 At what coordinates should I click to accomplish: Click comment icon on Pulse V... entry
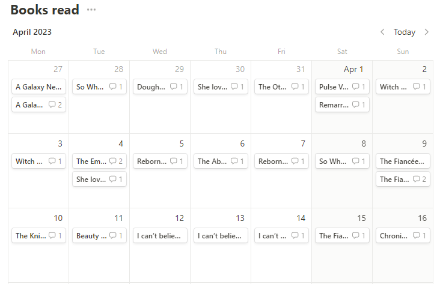coord(355,86)
